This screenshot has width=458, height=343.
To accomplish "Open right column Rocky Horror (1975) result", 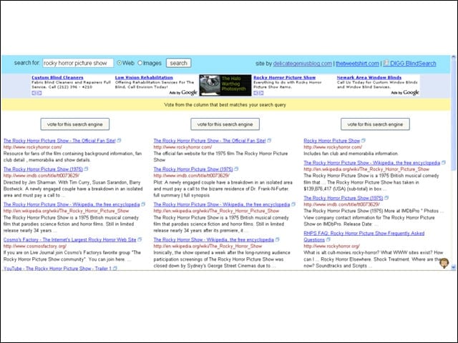I will [x=343, y=198].
